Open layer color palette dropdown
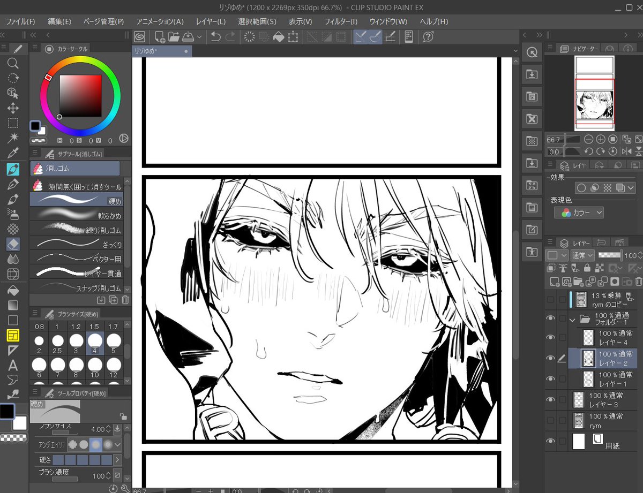 (557, 255)
